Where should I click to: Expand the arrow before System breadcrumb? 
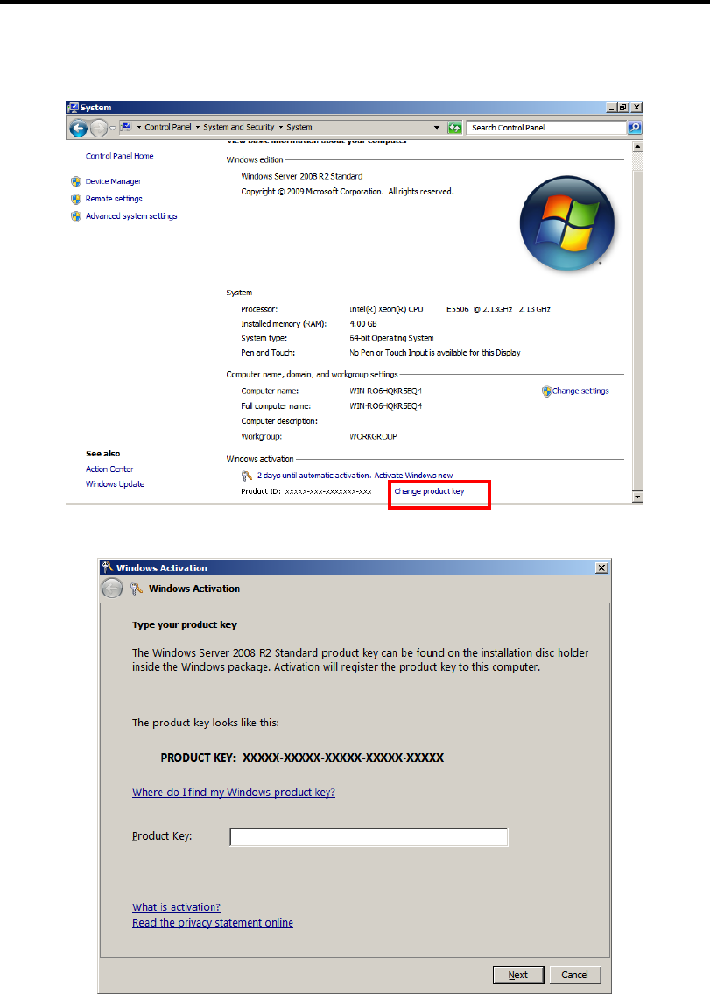pos(281,127)
